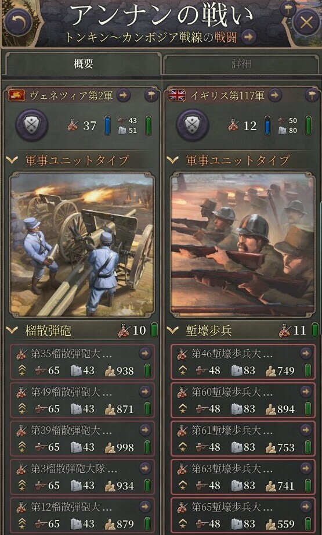Collapse the Venetian 軍事ユニットタイプ section

(x=12, y=160)
